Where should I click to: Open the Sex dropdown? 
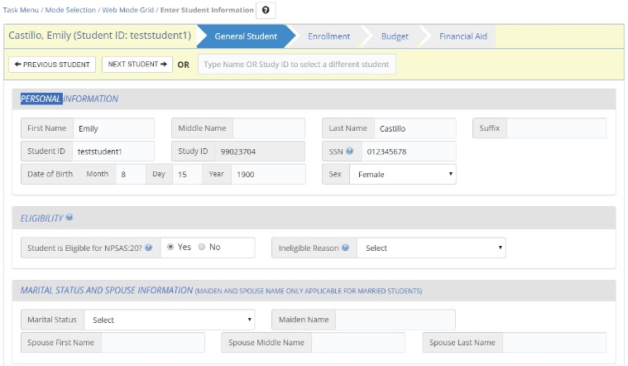tap(402, 175)
